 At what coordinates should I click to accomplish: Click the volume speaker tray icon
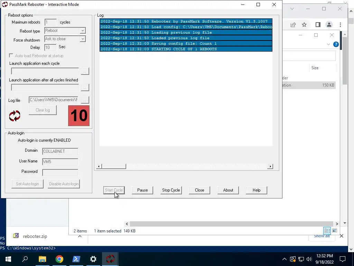[x=309, y=259]
